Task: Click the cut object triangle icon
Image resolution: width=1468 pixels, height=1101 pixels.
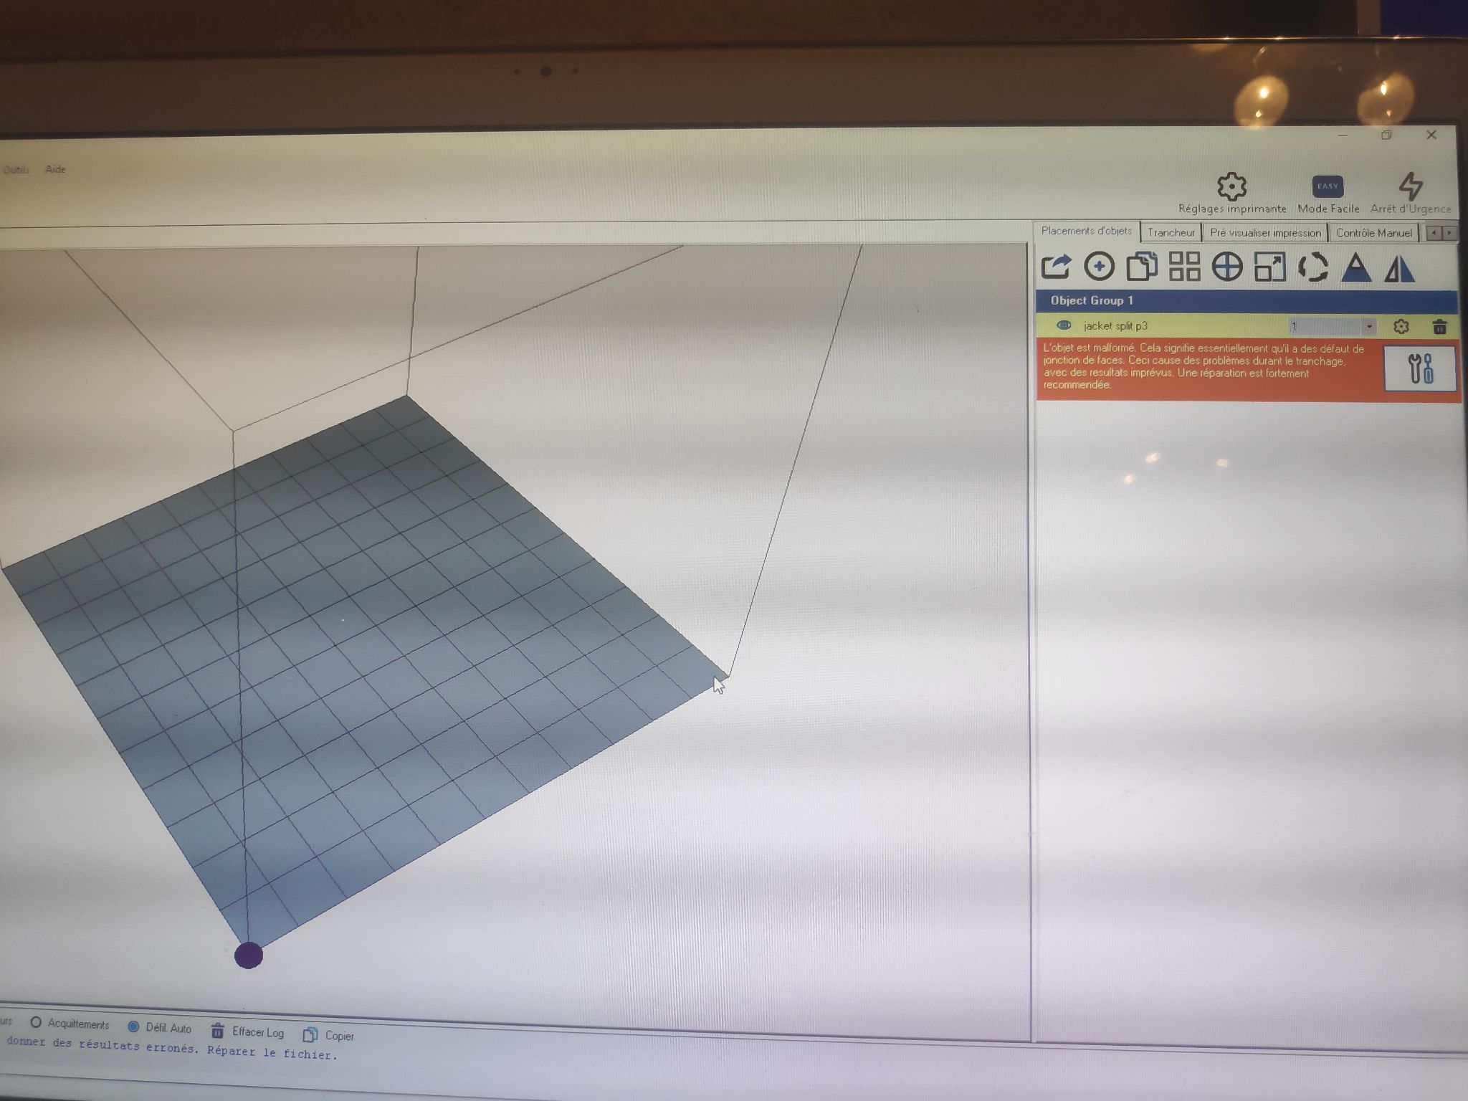Action: tap(1355, 268)
